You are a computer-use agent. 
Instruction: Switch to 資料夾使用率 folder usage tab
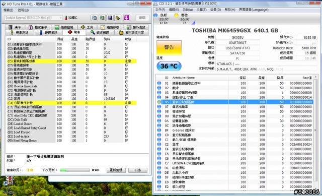(132, 32)
